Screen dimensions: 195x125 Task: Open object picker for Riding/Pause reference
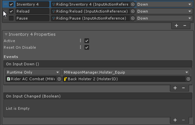[x=133, y=18]
